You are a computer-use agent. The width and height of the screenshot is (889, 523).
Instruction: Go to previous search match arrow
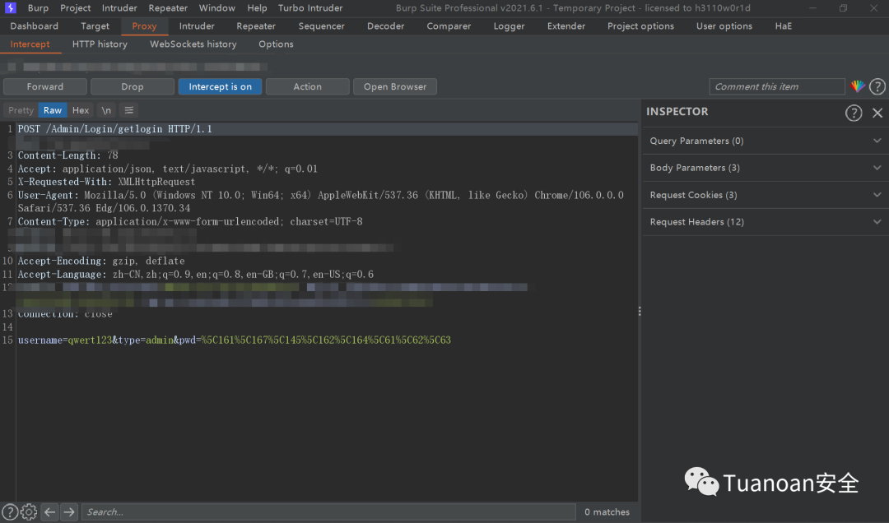tap(50, 511)
